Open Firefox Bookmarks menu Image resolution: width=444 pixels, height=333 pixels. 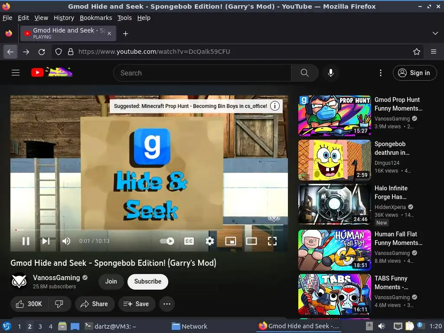point(96,17)
